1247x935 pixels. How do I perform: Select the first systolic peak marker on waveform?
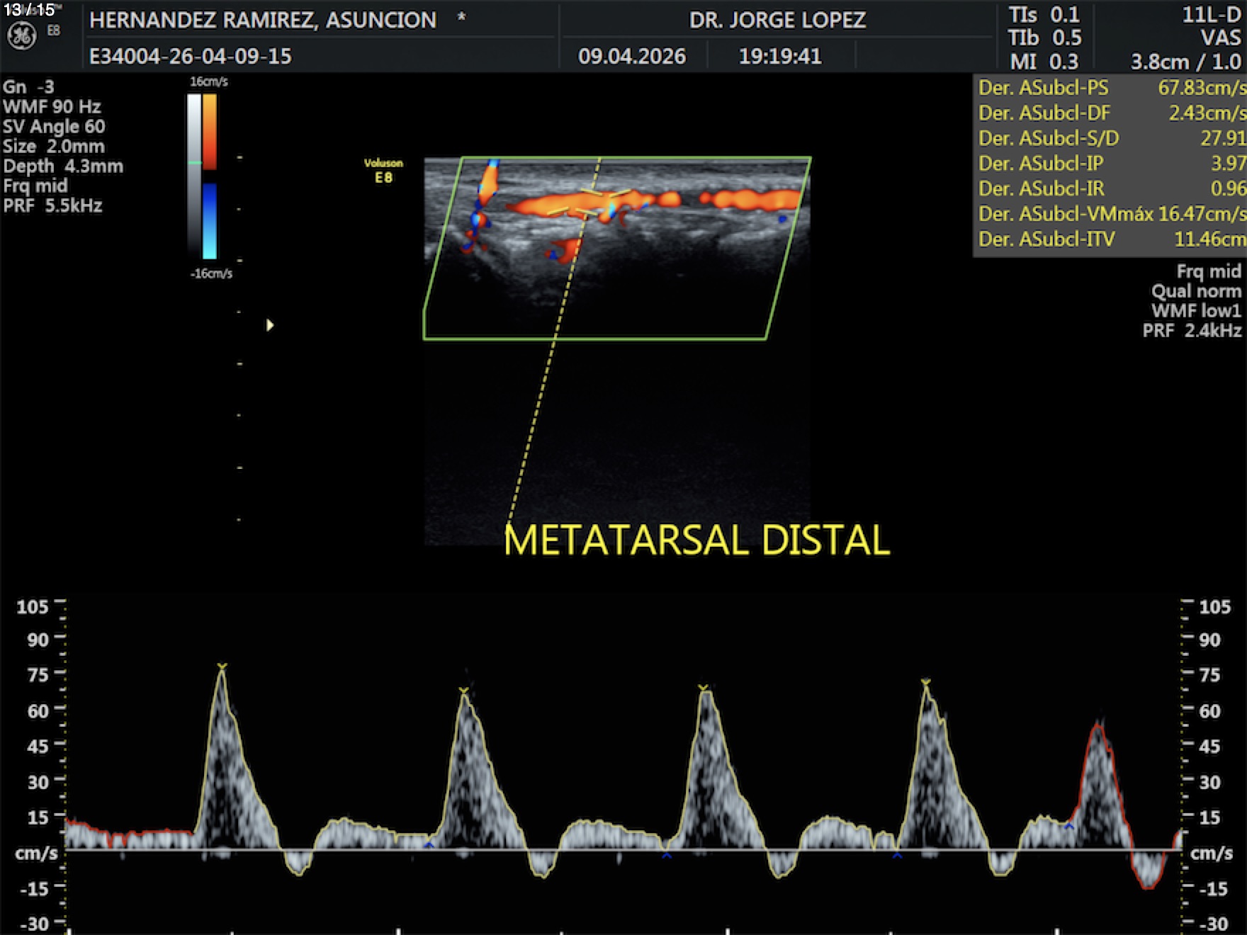click(222, 667)
